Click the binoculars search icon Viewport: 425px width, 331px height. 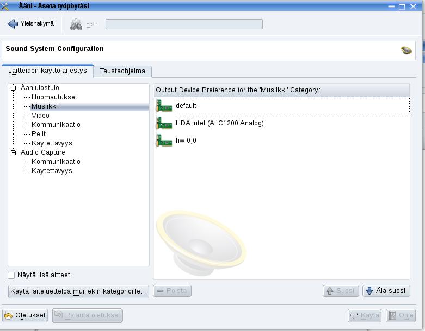tap(76, 24)
